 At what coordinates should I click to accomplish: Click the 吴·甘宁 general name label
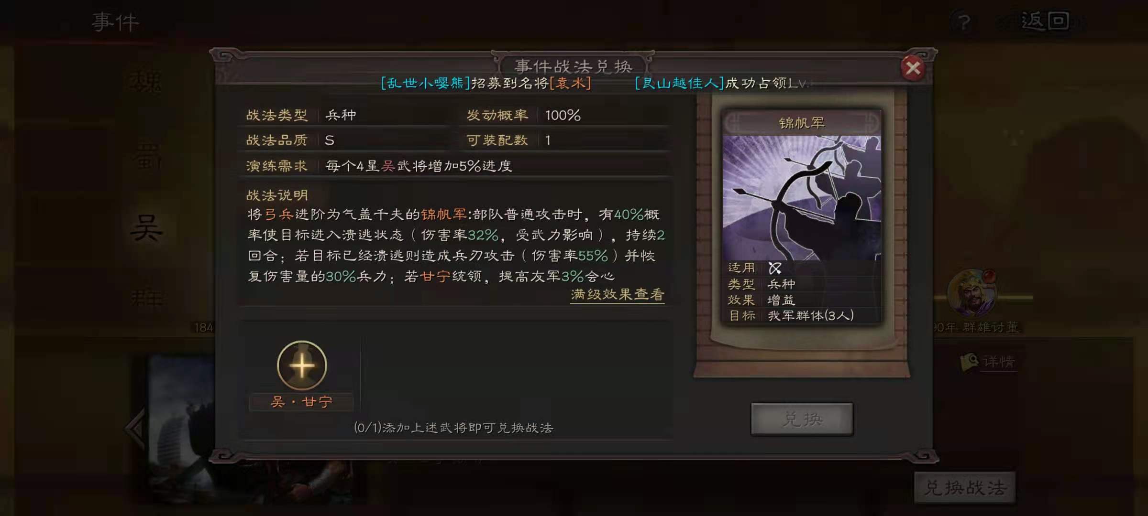coord(301,402)
